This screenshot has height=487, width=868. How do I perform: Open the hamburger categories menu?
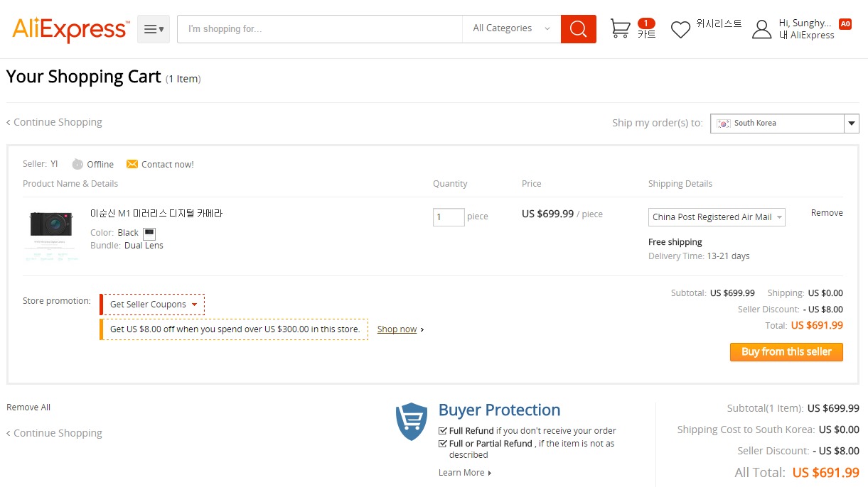(154, 29)
